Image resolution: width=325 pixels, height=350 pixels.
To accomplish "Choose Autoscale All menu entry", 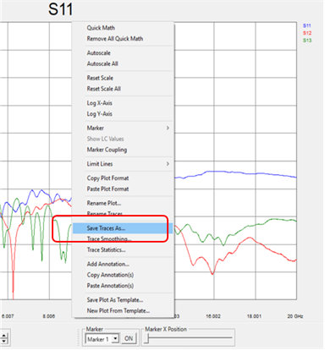I will click(123, 63).
